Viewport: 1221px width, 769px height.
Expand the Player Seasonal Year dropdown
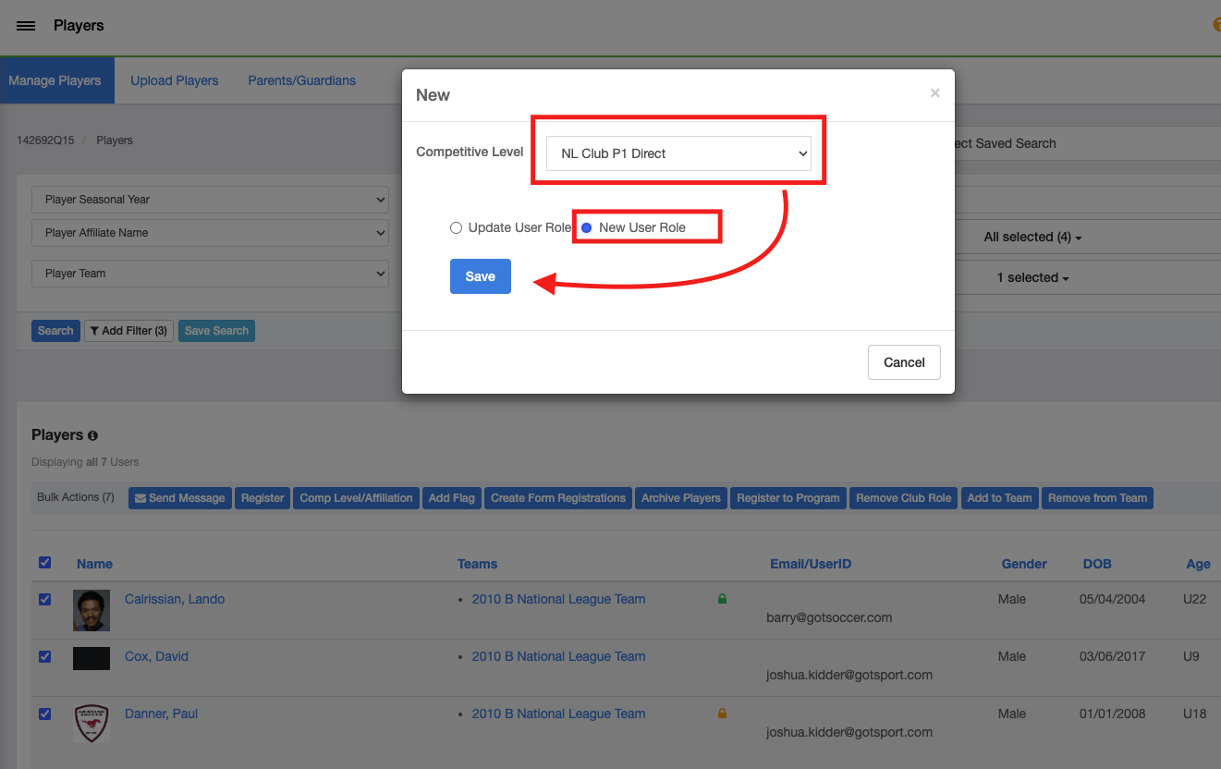(x=210, y=200)
